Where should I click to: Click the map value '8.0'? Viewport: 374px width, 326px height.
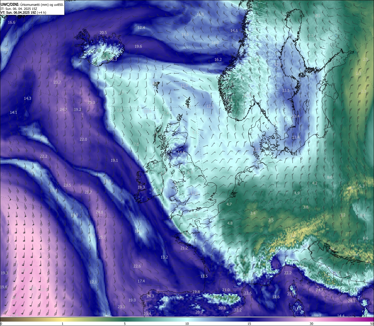330,177
